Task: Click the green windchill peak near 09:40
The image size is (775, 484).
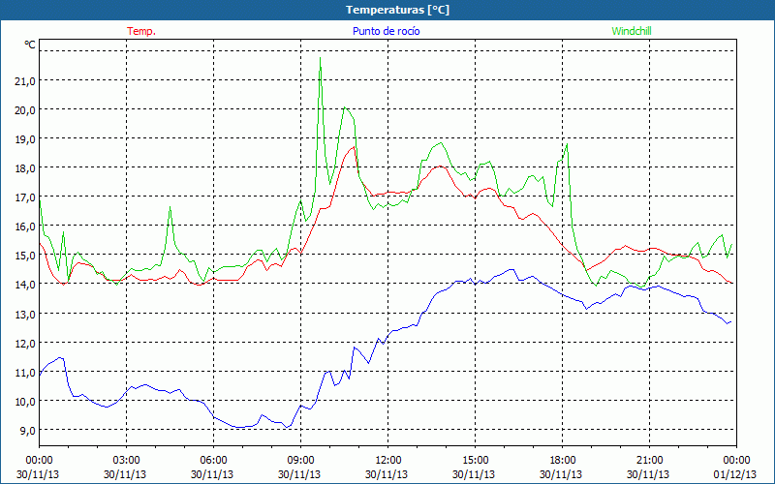Action: tap(321, 58)
